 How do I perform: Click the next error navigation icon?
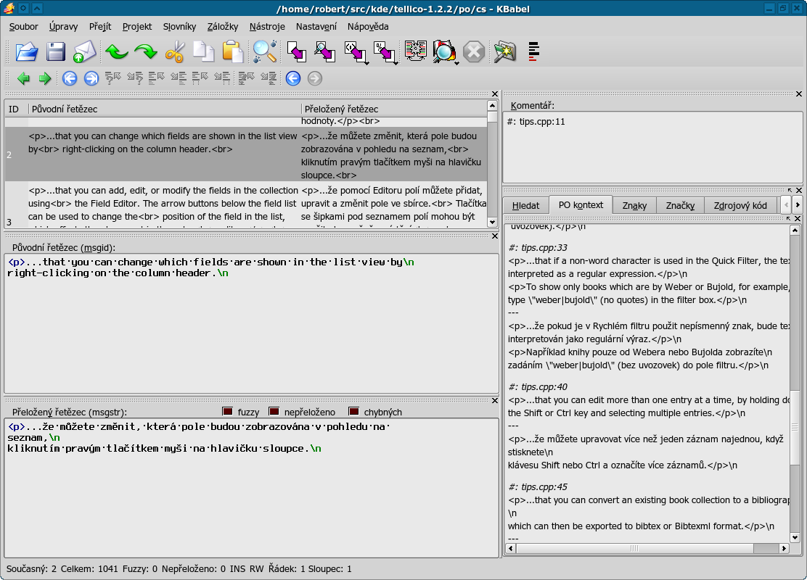(268, 78)
